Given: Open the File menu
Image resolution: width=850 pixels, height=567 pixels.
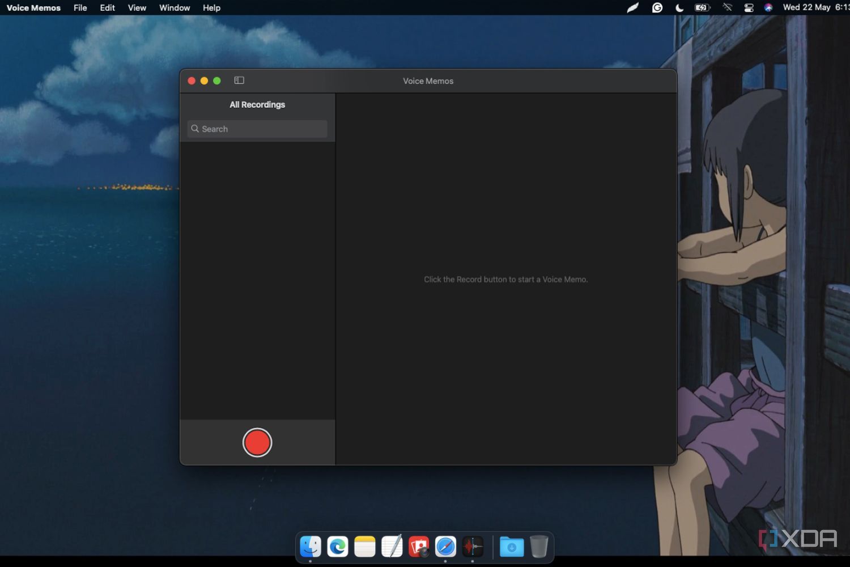Looking at the screenshot, I should [x=80, y=8].
